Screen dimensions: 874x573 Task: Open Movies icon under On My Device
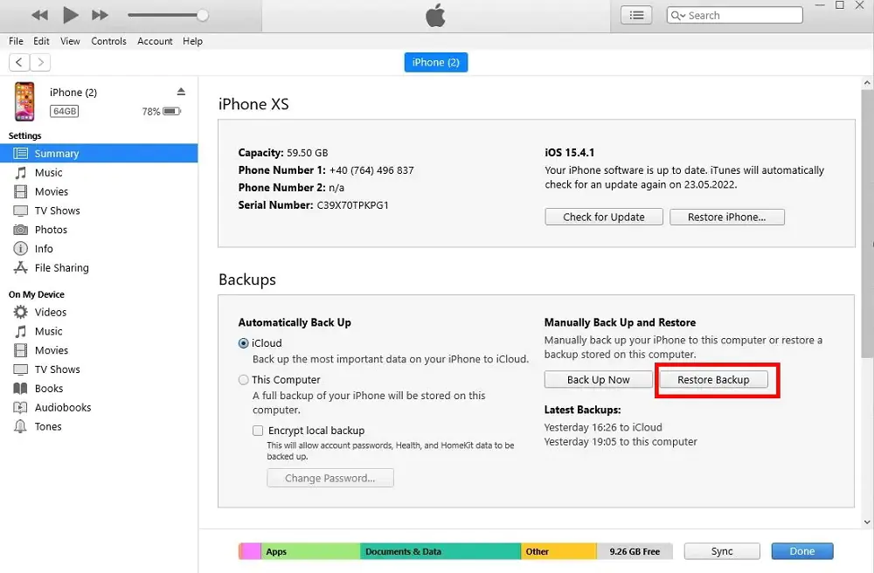[x=21, y=350]
